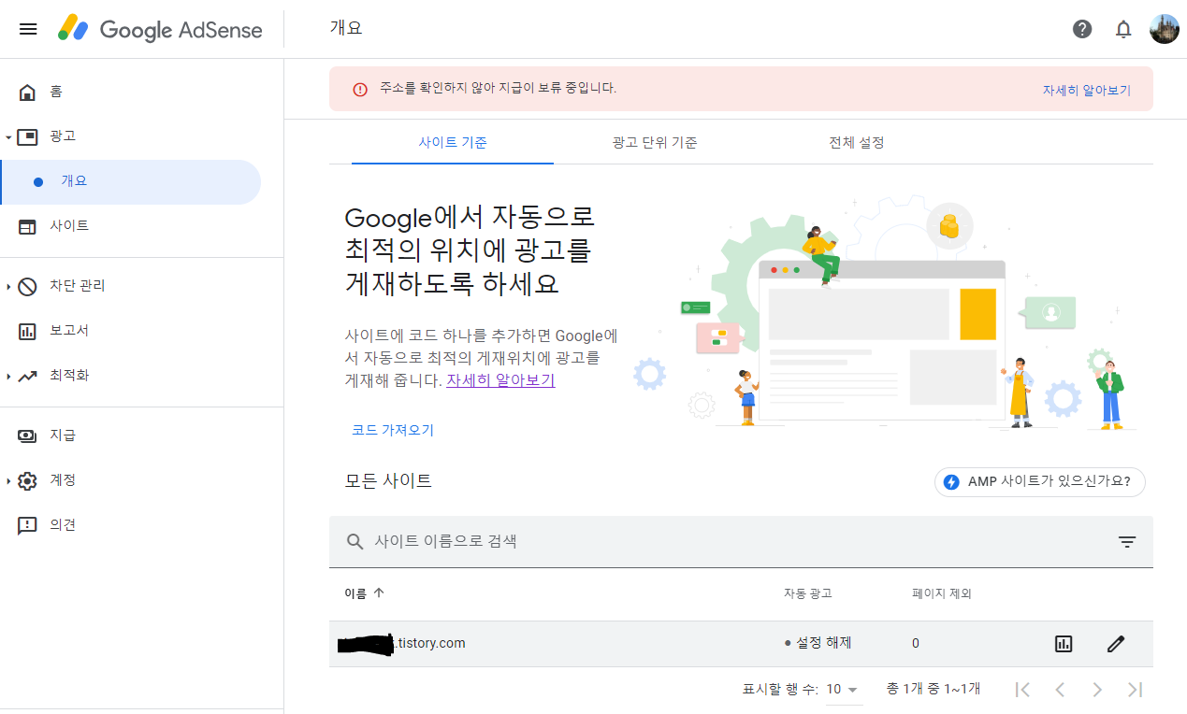Click the 사이트 sites icon in sidebar
Screen dimensions: 1187x714
(x=28, y=226)
